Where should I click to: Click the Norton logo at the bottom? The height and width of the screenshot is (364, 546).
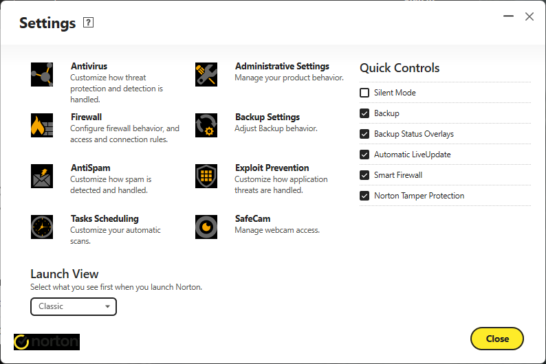point(47,342)
